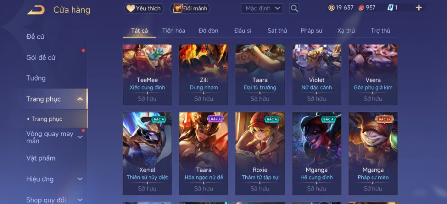Open Tướng in the sidebar
The width and height of the screenshot is (447, 204).
point(36,78)
